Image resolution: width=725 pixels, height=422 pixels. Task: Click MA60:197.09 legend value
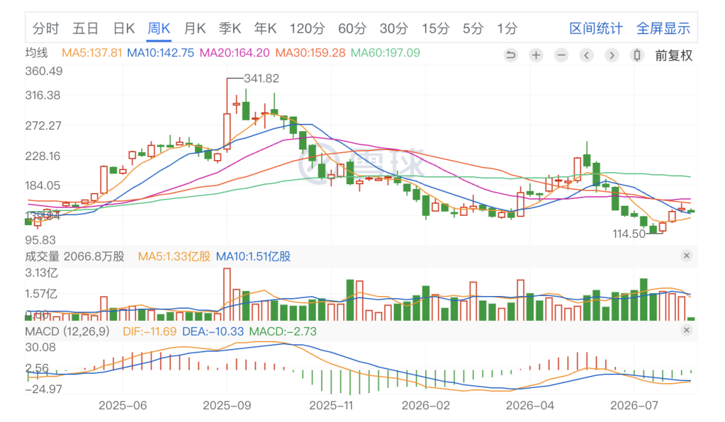(x=385, y=53)
